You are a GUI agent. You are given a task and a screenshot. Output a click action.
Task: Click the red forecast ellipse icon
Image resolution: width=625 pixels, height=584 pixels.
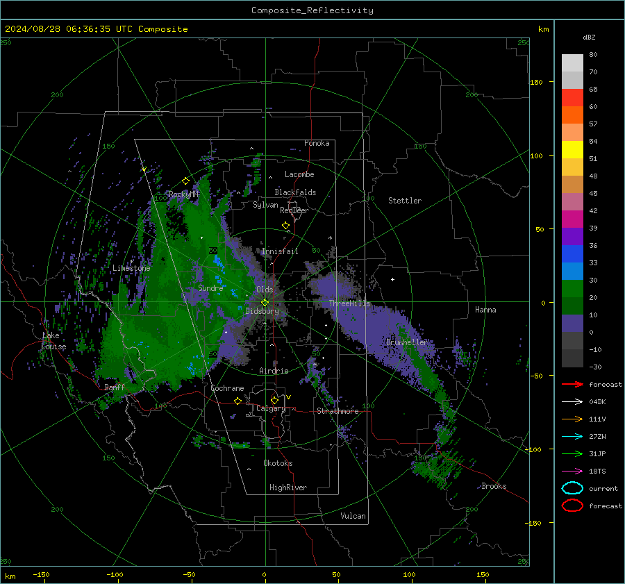[572, 506]
